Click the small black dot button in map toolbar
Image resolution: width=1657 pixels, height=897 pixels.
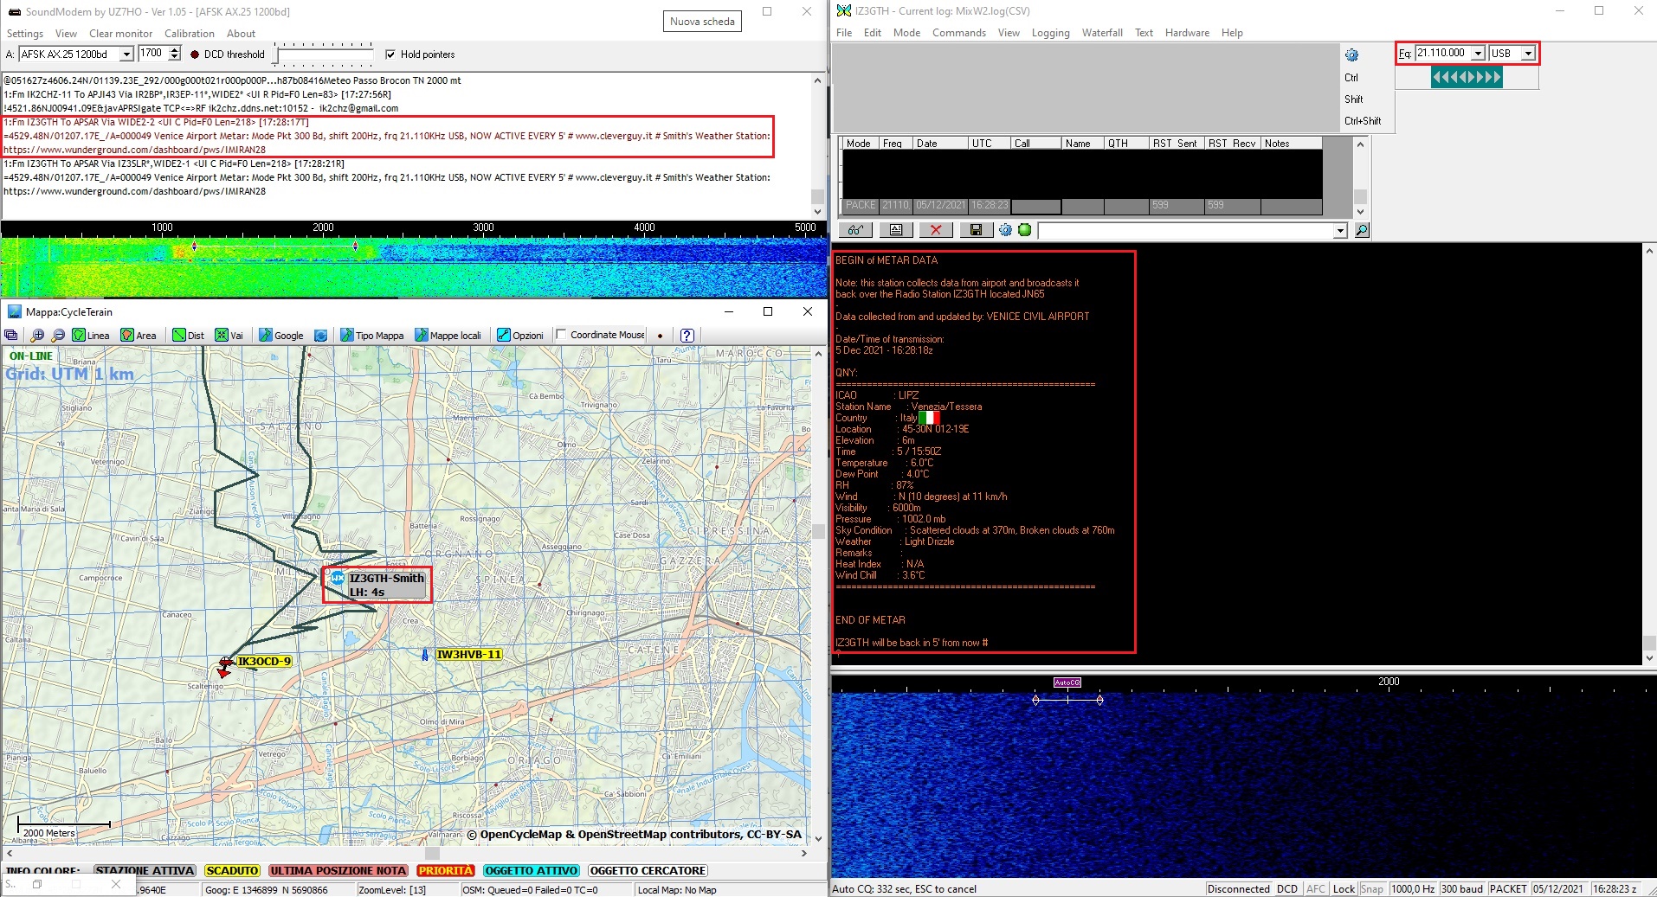click(x=660, y=336)
